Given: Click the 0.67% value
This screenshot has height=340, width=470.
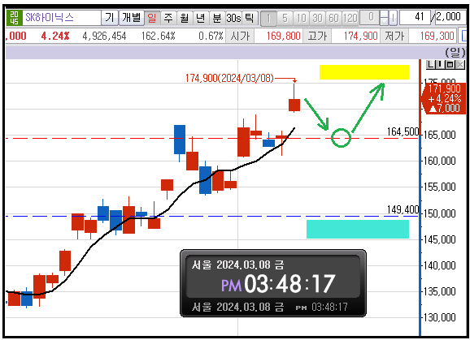Looking at the screenshot, I should click(x=211, y=37).
